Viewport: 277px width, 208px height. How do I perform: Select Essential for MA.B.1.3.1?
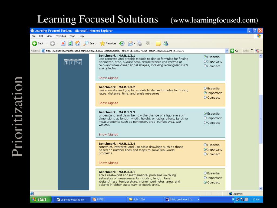pyautogui.click(x=205, y=57)
